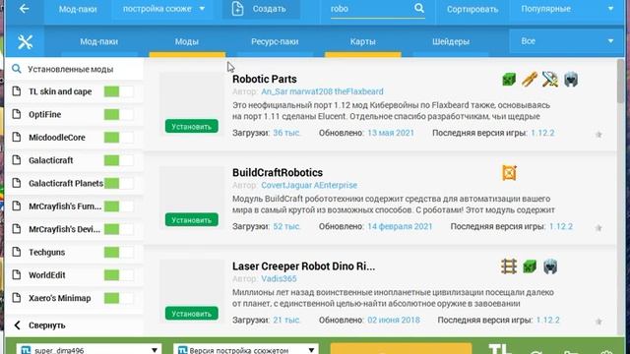Click Мод-паки in the top bar
This screenshot has width=630, height=354.
pos(78,9)
